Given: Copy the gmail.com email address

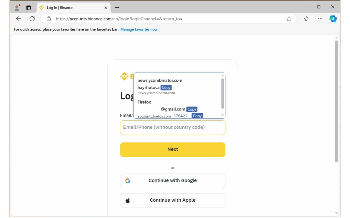Looking at the screenshot, I should click(x=192, y=109).
